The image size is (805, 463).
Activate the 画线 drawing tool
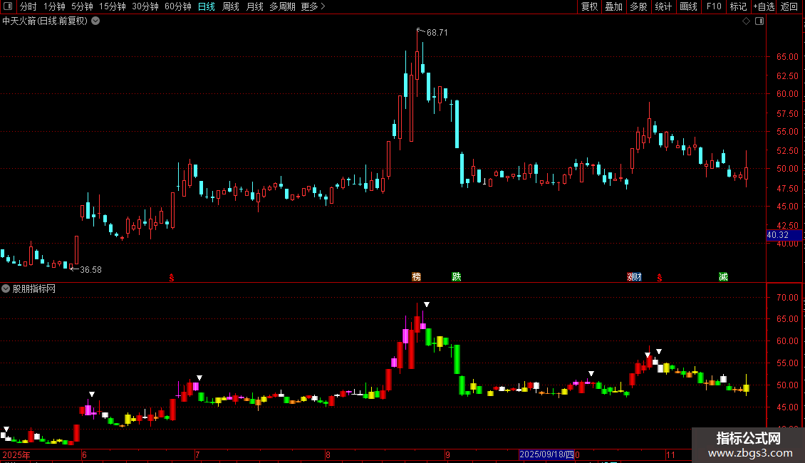(688, 6)
